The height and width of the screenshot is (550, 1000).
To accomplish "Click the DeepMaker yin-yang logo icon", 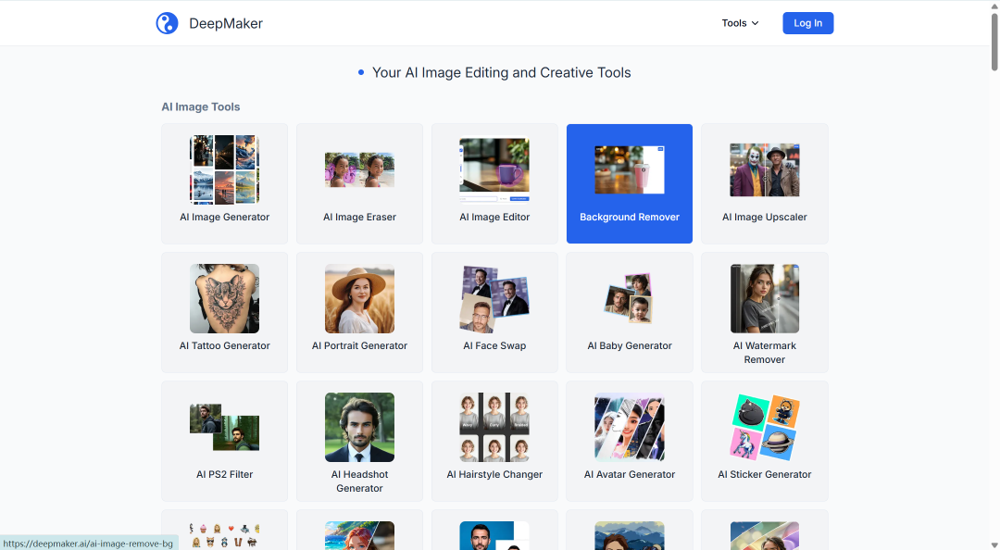I will click(167, 23).
